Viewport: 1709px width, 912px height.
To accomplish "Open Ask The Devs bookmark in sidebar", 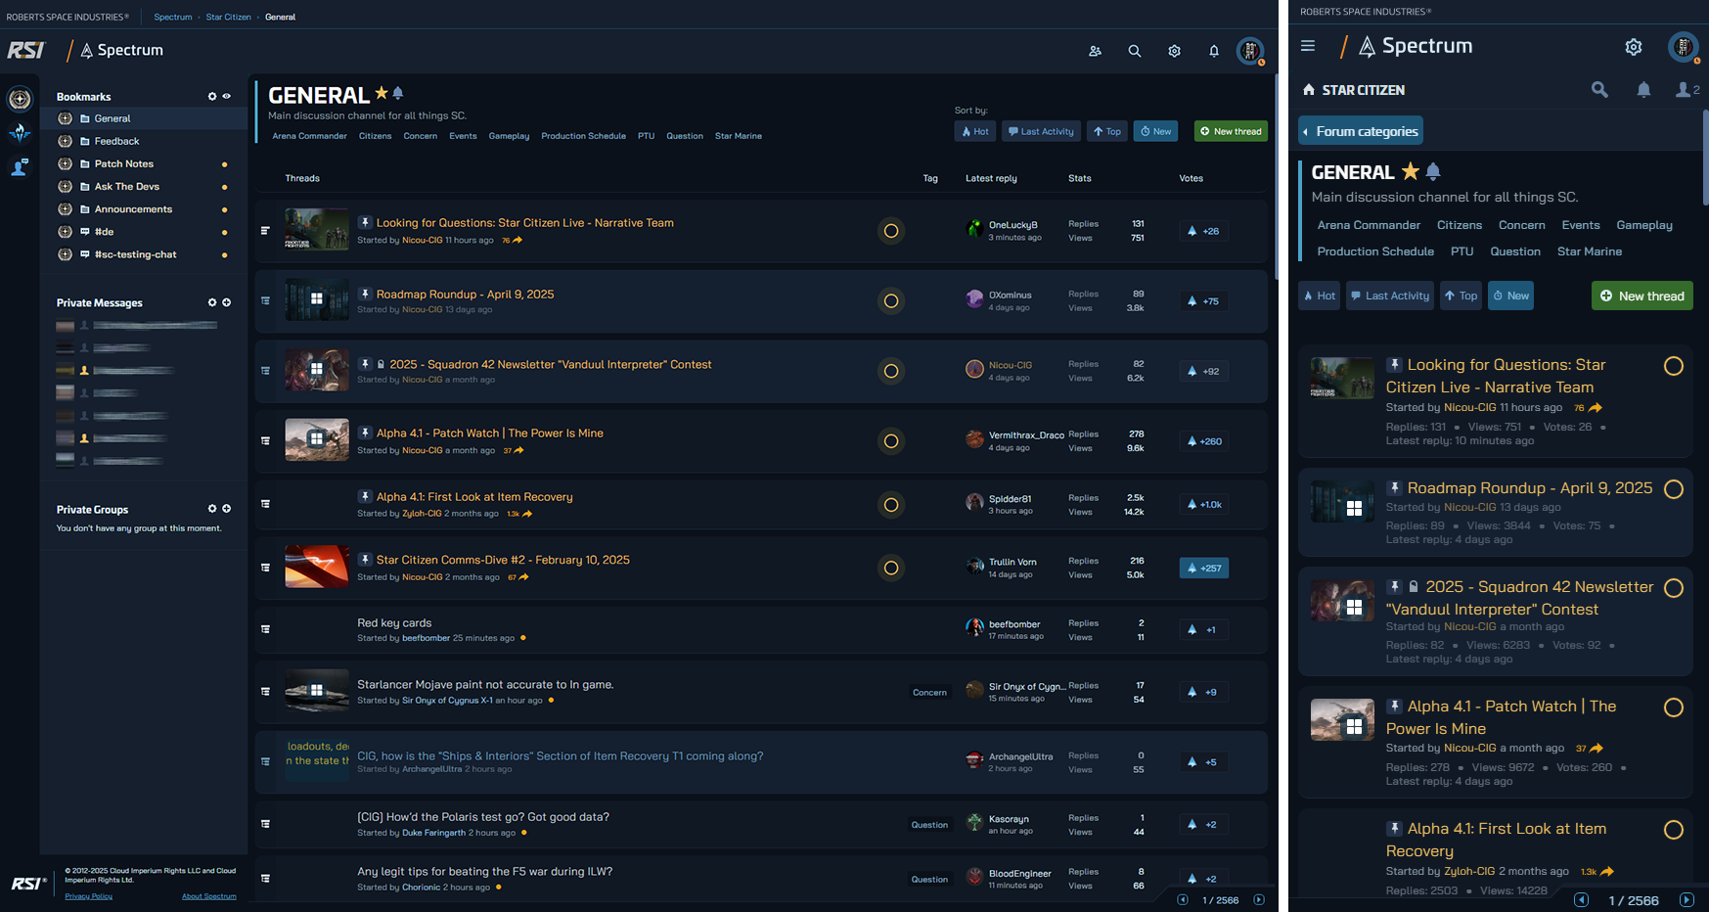I will [143, 186].
